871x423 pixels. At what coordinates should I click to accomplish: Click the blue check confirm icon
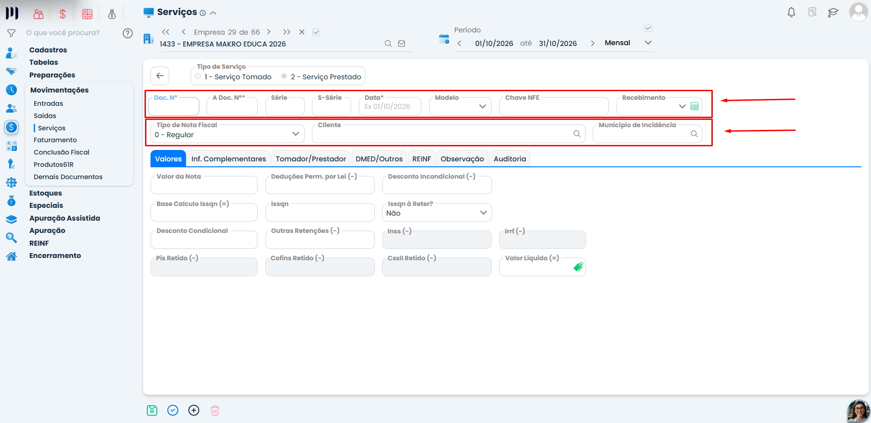click(173, 410)
